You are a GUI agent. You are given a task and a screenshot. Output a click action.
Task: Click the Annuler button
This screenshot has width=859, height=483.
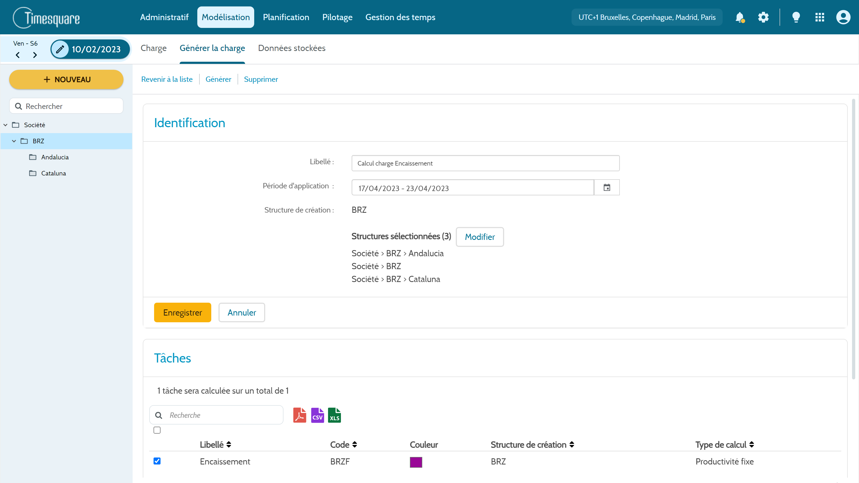(241, 313)
